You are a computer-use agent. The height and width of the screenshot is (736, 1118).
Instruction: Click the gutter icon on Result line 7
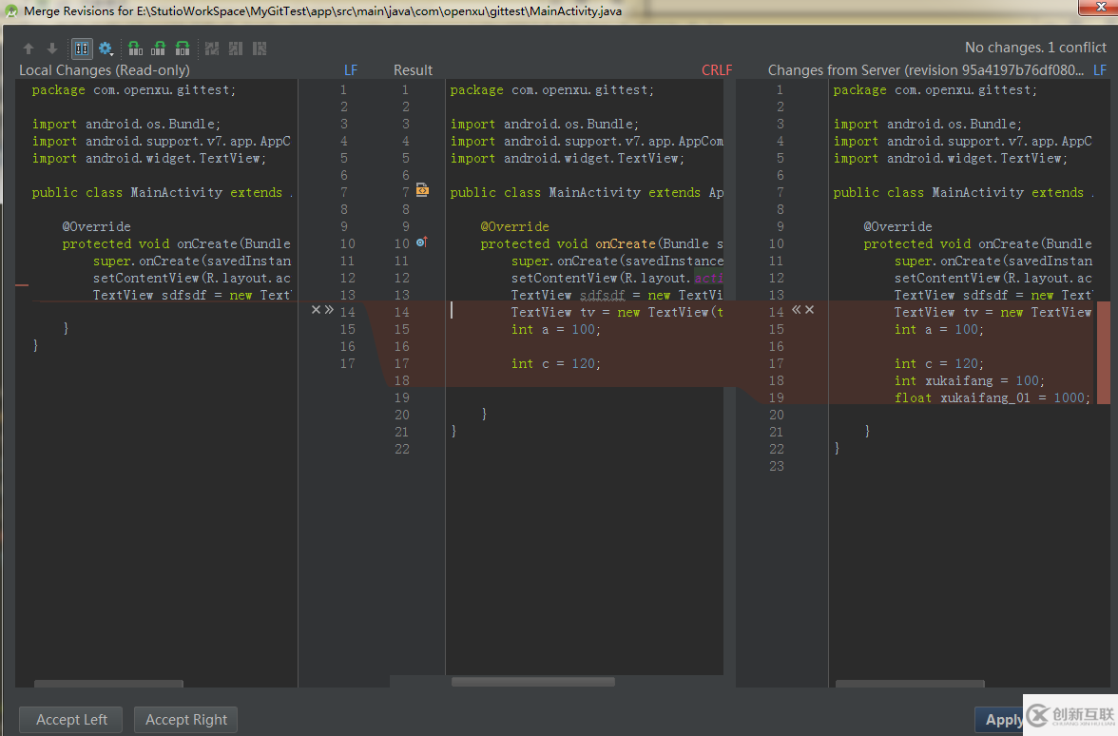point(422,191)
